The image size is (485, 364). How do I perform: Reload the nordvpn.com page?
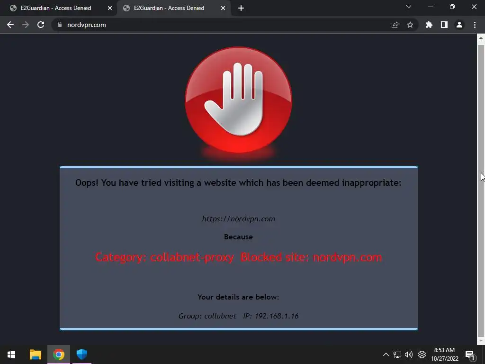(x=41, y=25)
